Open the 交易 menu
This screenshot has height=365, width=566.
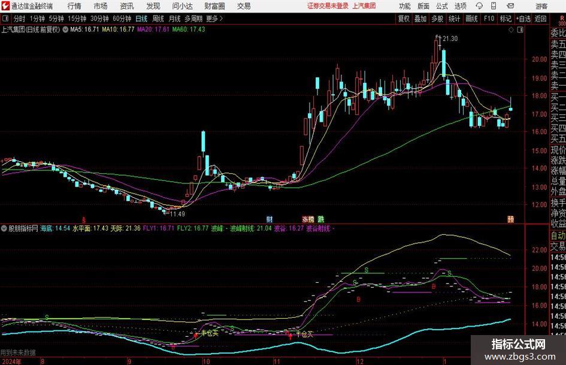[244, 6]
